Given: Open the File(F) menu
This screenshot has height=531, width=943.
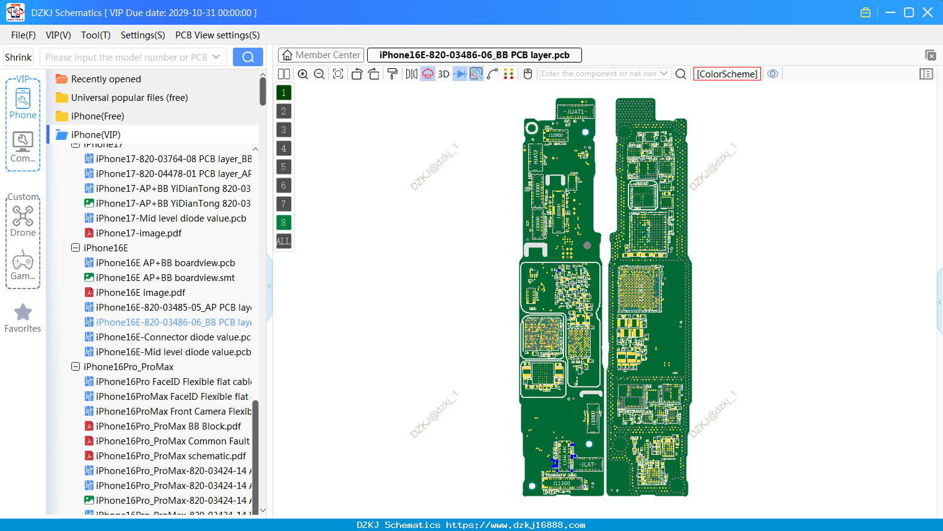Looking at the screenshot, I should click(24, 35).
